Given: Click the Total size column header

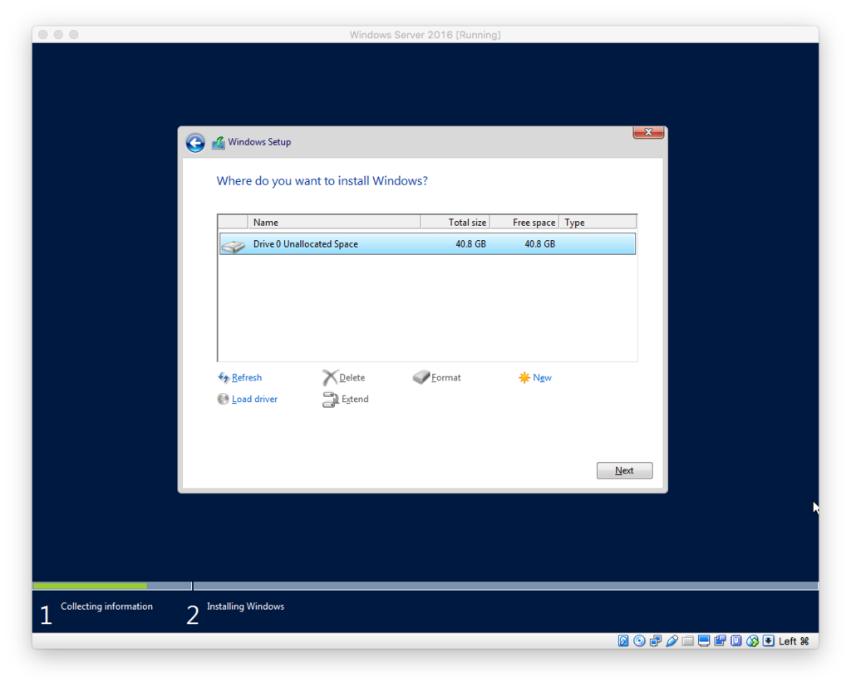Looking at the screenshot, I should point(455,223).
